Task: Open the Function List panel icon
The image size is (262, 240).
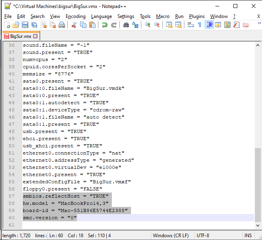Action: pyautogui.click(x=237, y=25)
